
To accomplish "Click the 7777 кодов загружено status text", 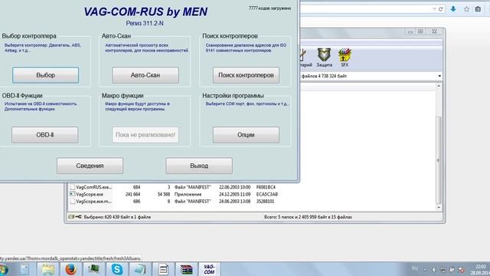I will click(270, 8).
